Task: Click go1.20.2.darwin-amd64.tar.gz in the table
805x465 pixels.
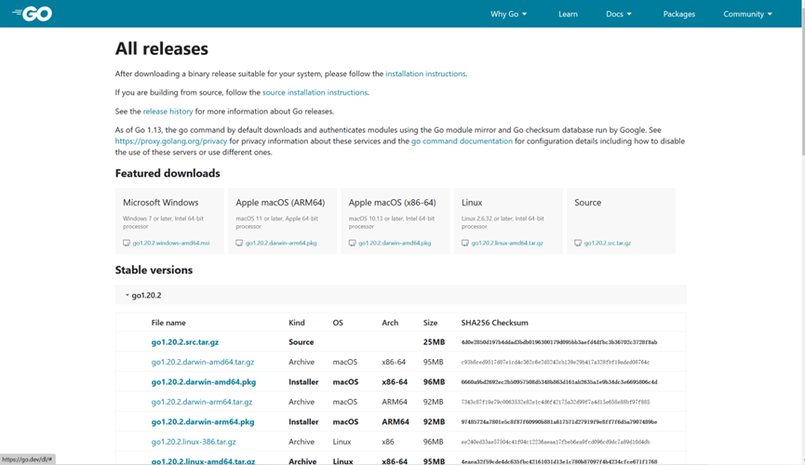Action: pos(202,362)
